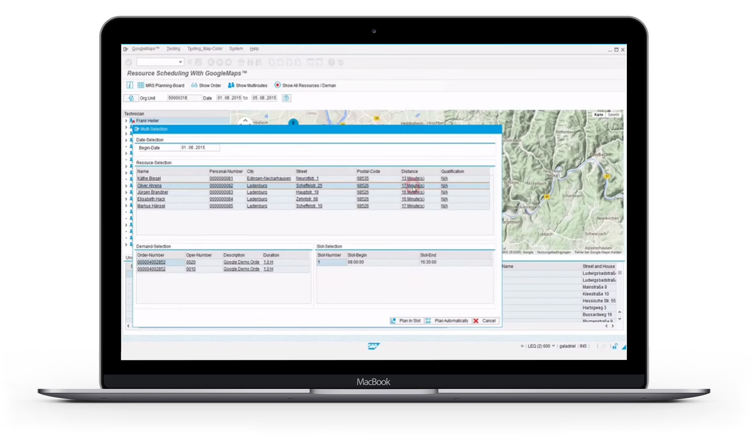Click the Käthe Biegel resource link
This screenshot has height=444, width=755.
tap(149, 178)
